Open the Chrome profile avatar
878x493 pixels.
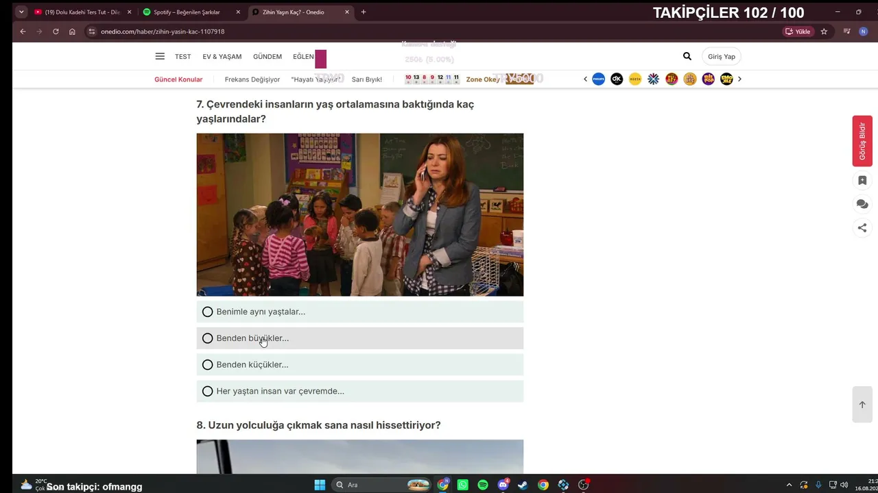[x=864, y=31]
